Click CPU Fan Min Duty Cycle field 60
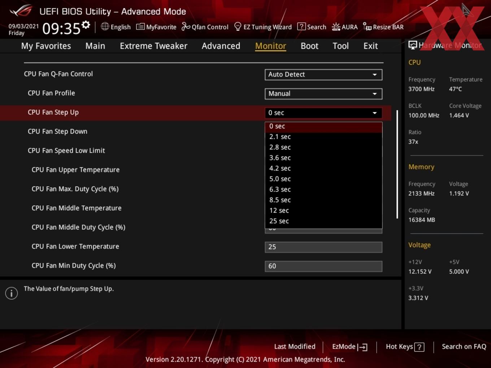491x368 pixels. pos(323,266)
